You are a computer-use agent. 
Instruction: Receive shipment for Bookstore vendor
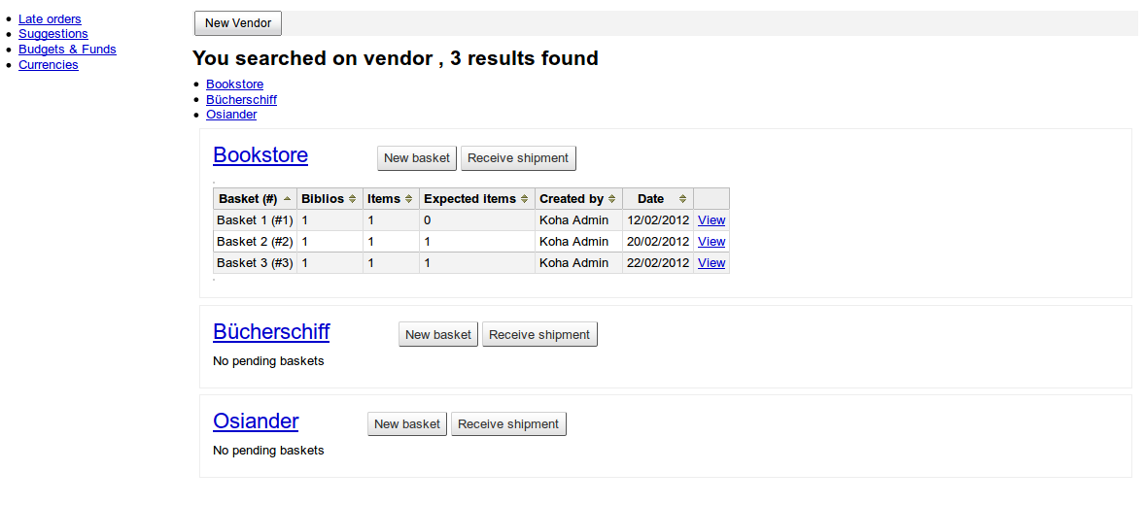pyautogui.click(x=518, y=158)
